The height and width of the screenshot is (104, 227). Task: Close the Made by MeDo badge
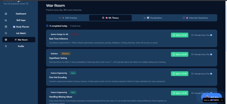[222, 100]
